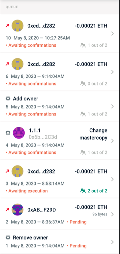The width and height of the screenshot is (120, 254).
Task: Click the yellow identicon of transaction 10
Action: click(x=17, y=25)
